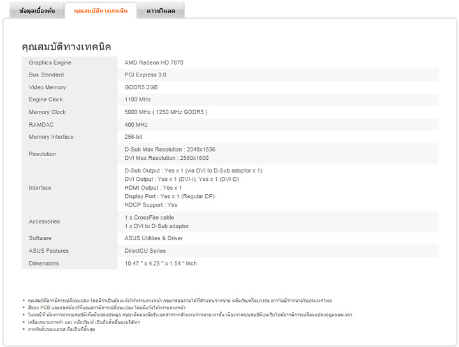Click the Dimensions label
459x347 pixels.
tap(44, 264)
